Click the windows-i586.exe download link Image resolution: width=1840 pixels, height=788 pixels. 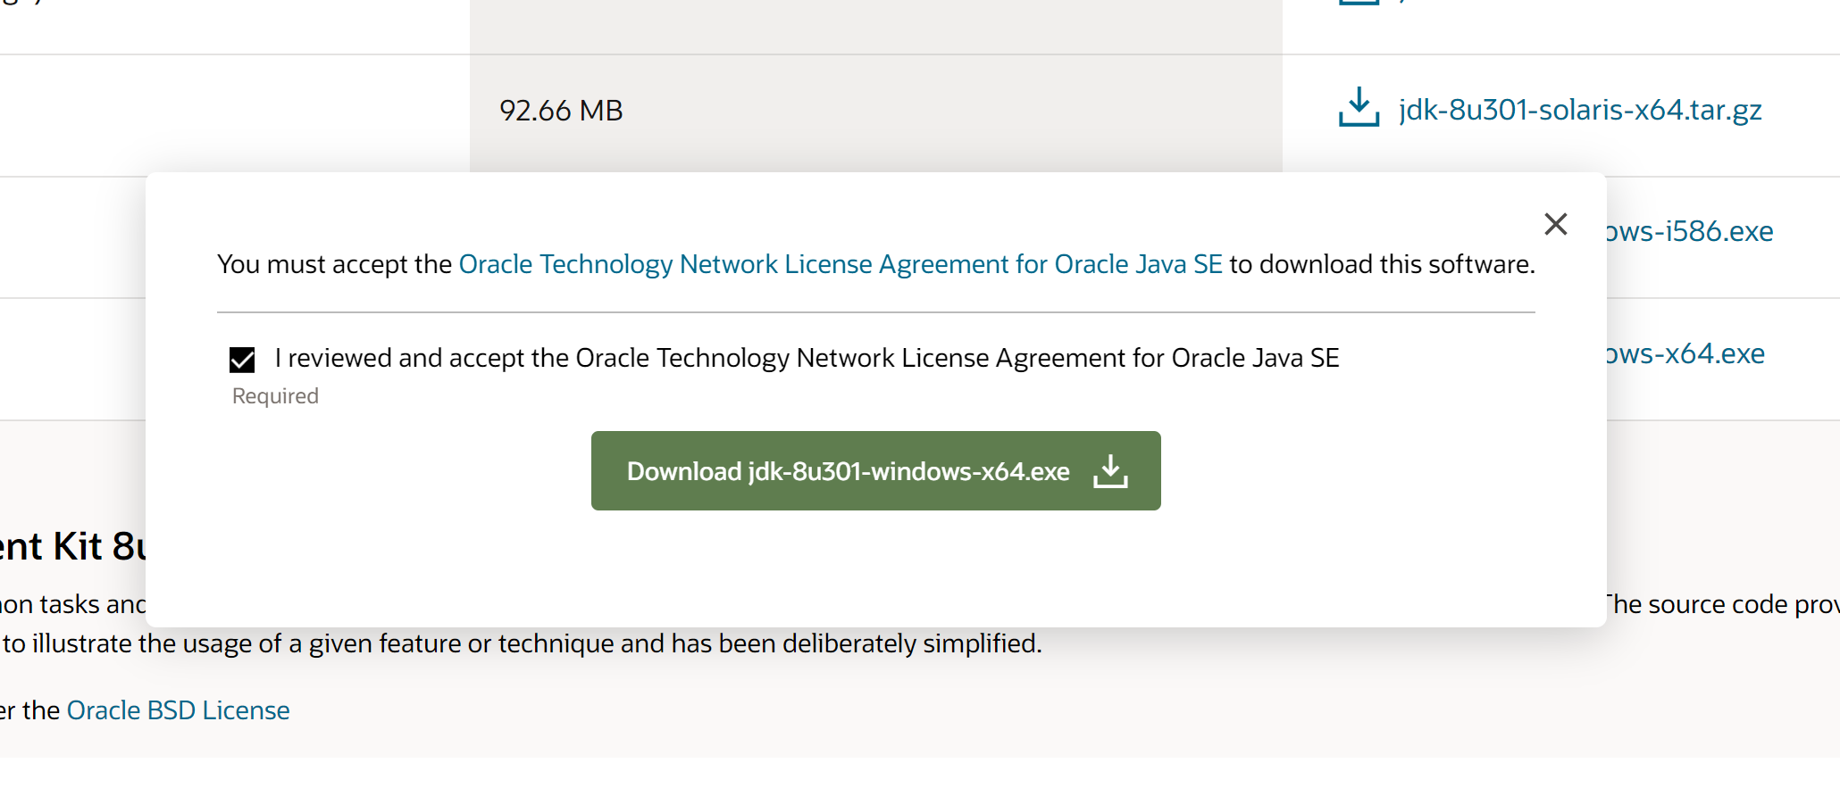point(1690,231)
